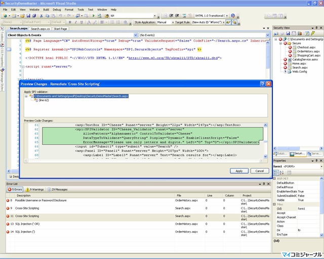Click the (Id) property value form1
Image resolution: width=324 pixels, height=259 pixels.
click(309, 208)
